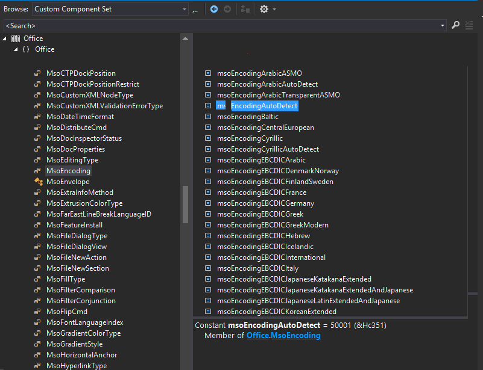This screenshot has width=483, height=370.
Task: Click the Office assembly library icon
Action: [16, 39]
